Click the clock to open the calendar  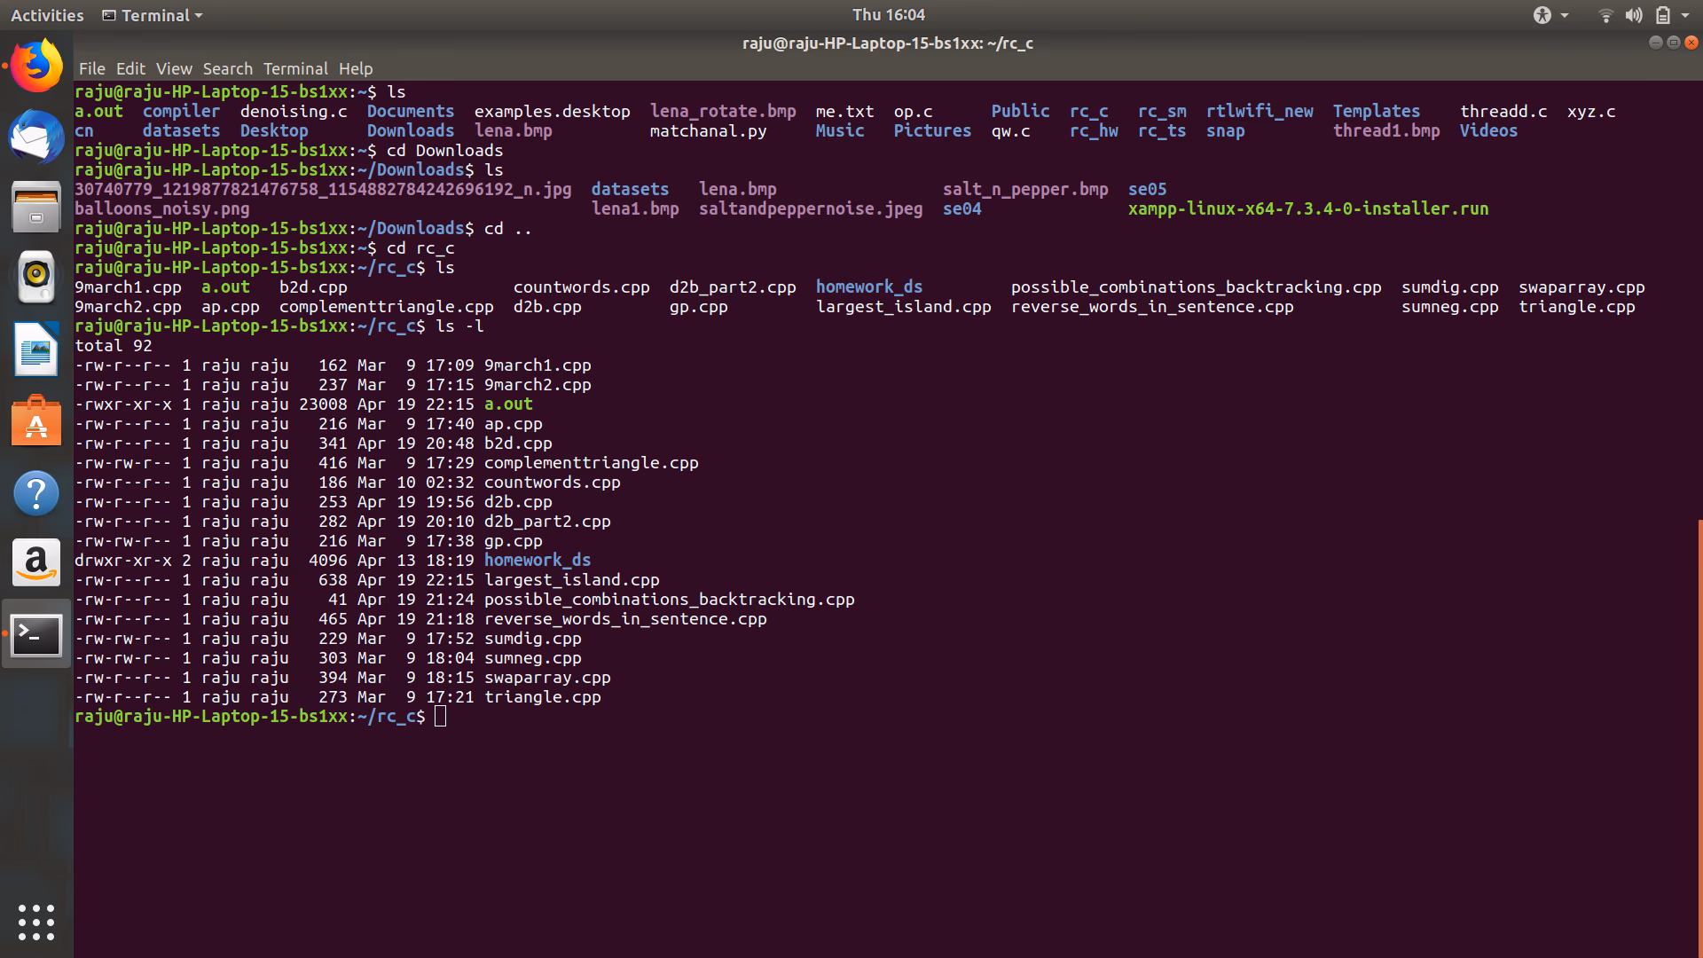point(889,15)
